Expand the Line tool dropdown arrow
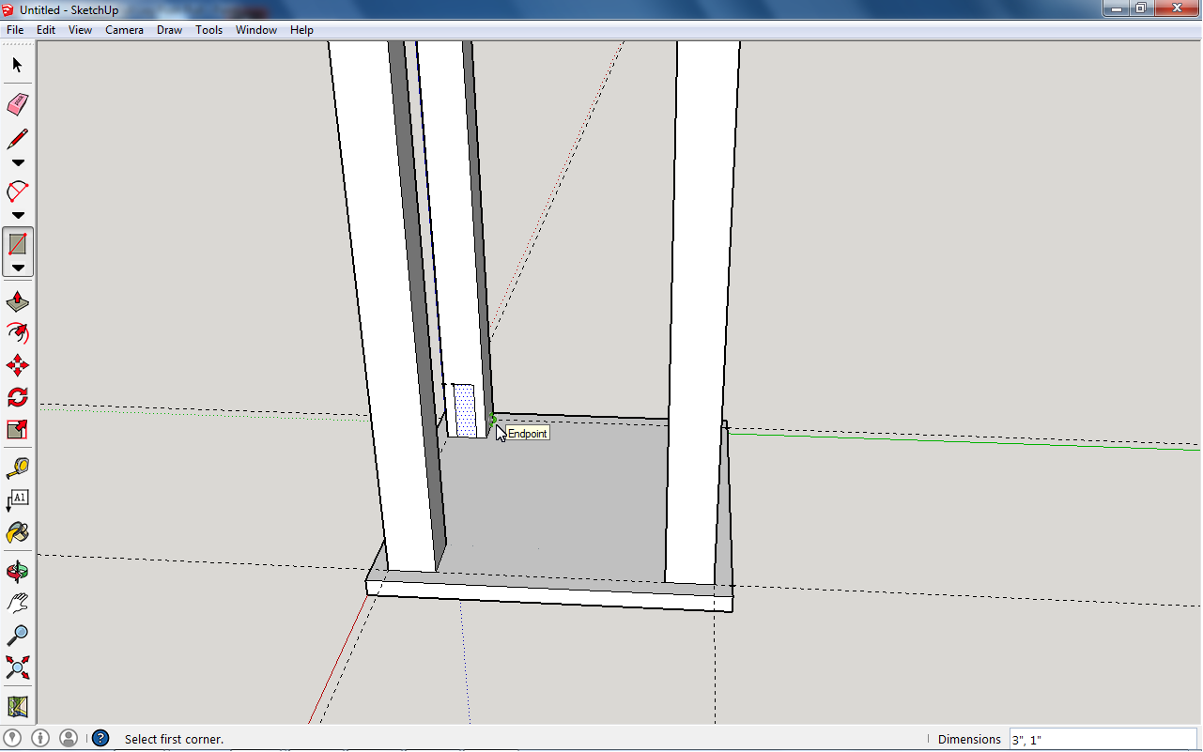 tap(18, 163)
